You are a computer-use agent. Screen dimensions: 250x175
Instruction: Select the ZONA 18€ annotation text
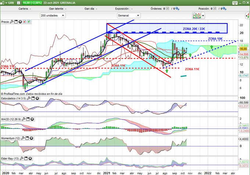click(215, 38)
